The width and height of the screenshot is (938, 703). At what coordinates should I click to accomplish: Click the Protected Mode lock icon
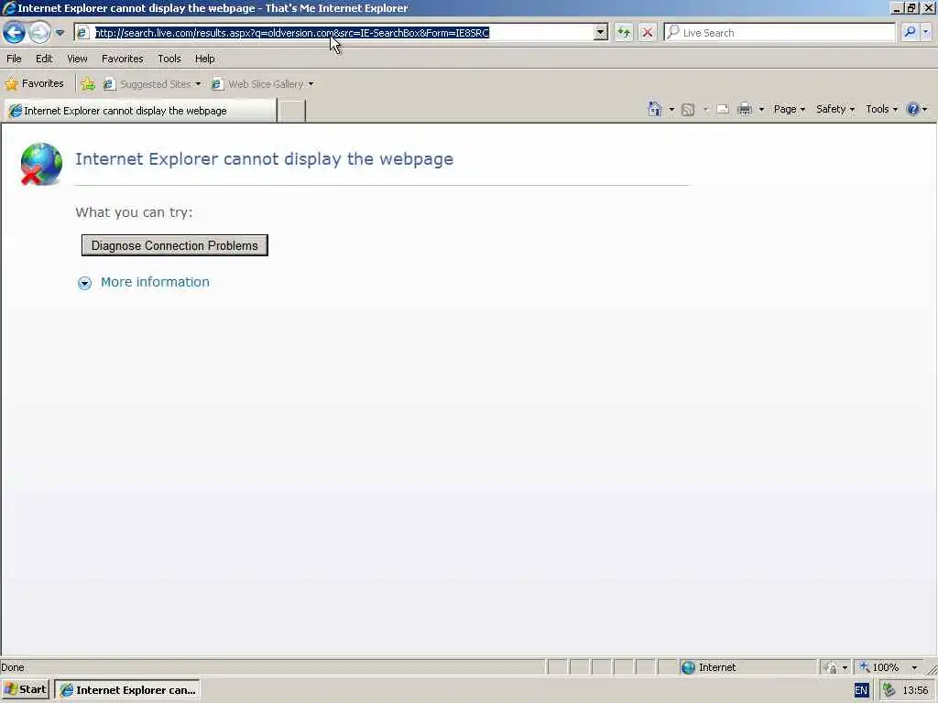tap(830, 667)
